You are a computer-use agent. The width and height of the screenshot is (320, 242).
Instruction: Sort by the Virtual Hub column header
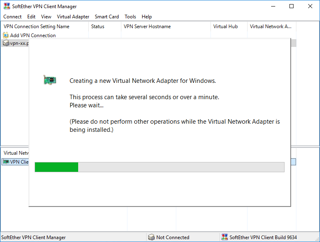tap(229, 27)
